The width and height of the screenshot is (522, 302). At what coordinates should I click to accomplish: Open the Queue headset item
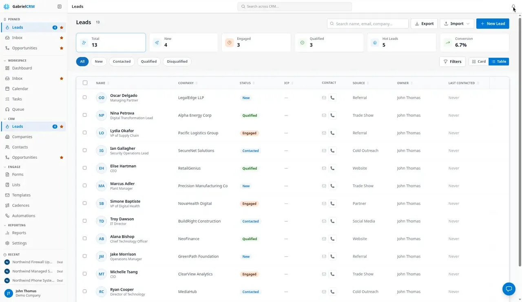tap(33, 109)
